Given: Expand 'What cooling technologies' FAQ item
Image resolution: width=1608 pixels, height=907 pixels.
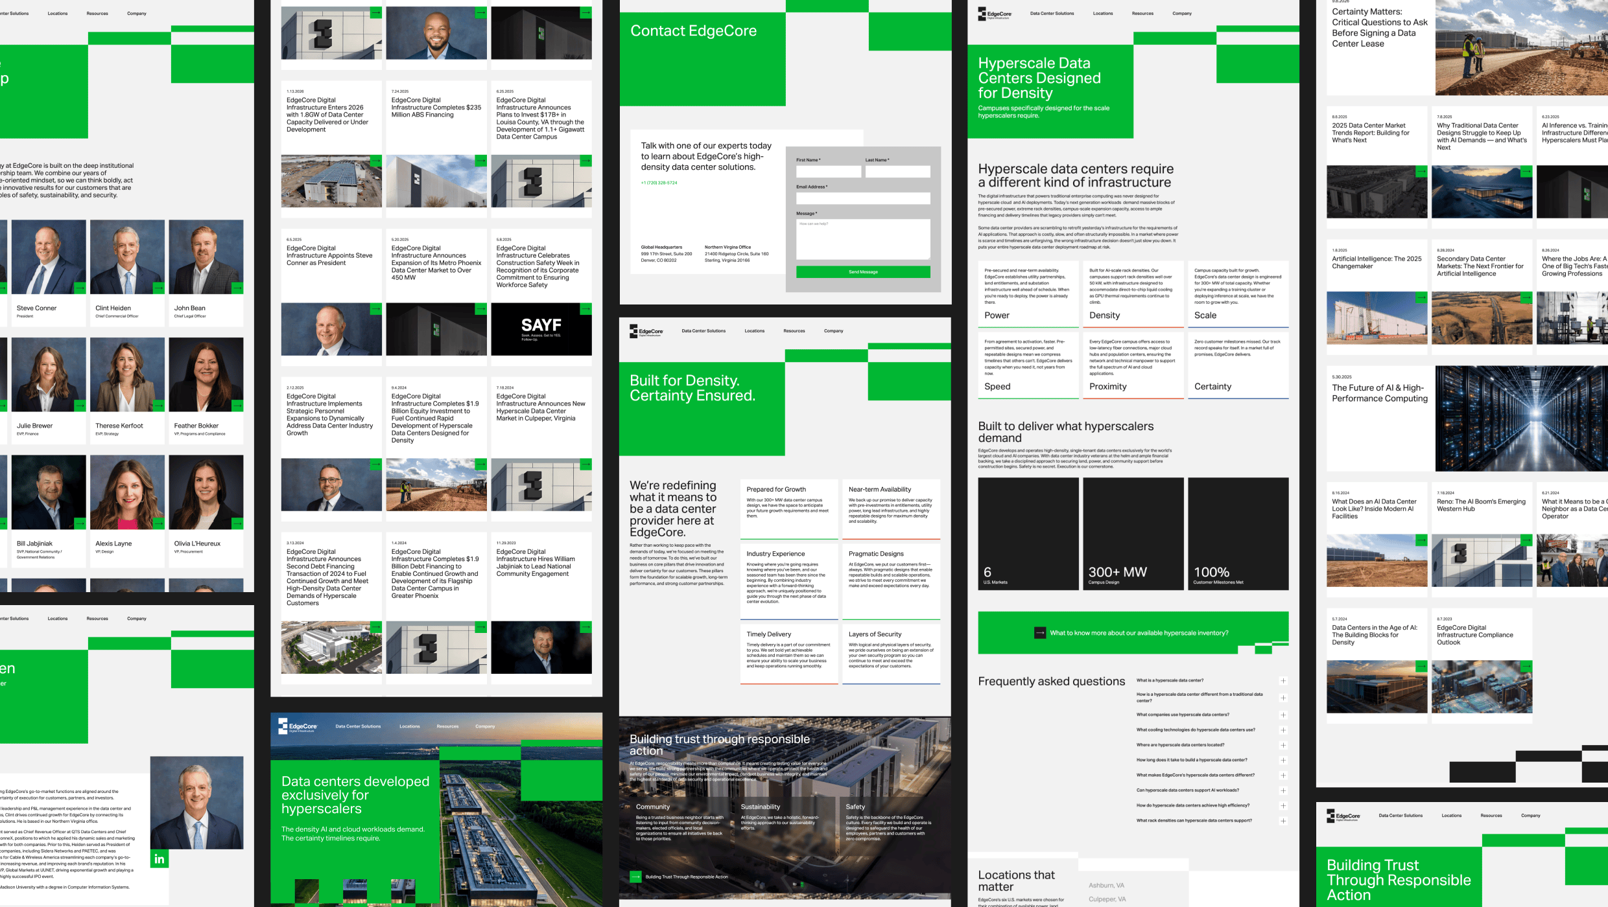Looking at the screenshot, I should [x=1283, y=730].
